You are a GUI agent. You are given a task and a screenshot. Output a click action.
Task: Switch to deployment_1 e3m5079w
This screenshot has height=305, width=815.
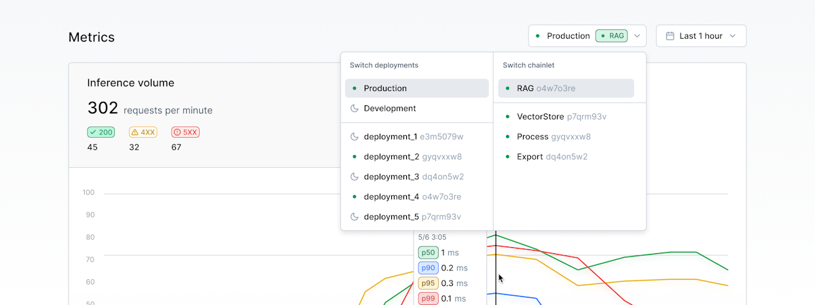(416, 137)
